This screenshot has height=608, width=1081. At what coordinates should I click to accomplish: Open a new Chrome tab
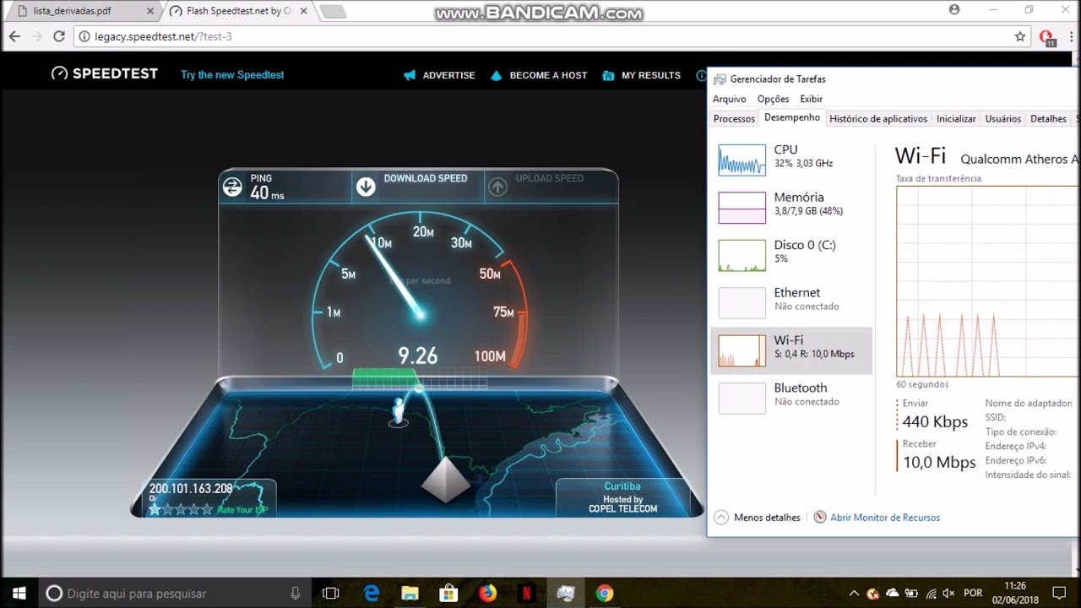pos(333,12)
